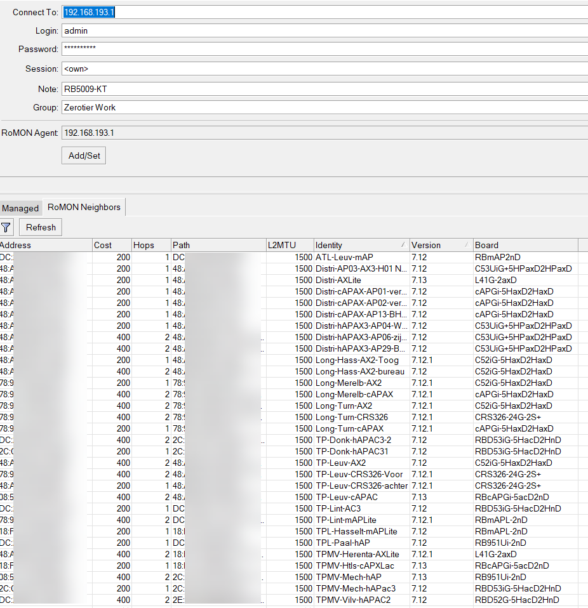Sort by the Path column header
Screen dimensions: 588x608
coord(219,245)
